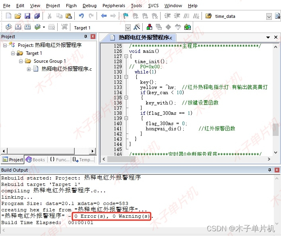Click the Unindent selection icon
This screenshot has width=281, height=236.
pyautogui.click(x=177, y=16)
